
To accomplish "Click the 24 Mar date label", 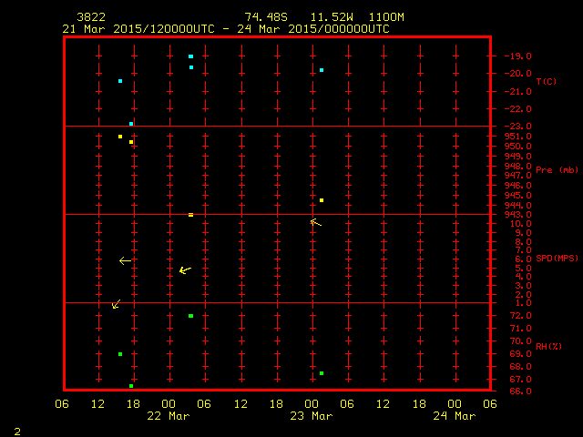I will [455, 416].
